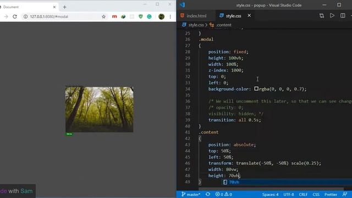This screenshot has width=352, height=198.
Task: Open the Chrome profile avatar
Action: click(161, 16)
